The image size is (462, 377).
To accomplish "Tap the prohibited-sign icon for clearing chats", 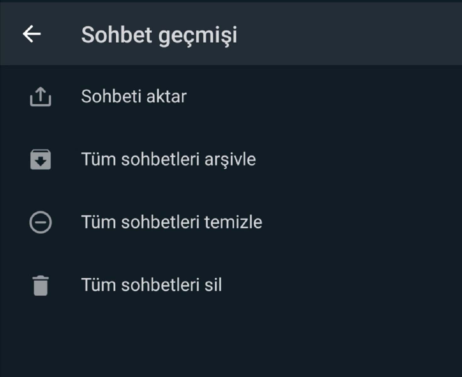I will pyautogui.click(x=41, y=222).
